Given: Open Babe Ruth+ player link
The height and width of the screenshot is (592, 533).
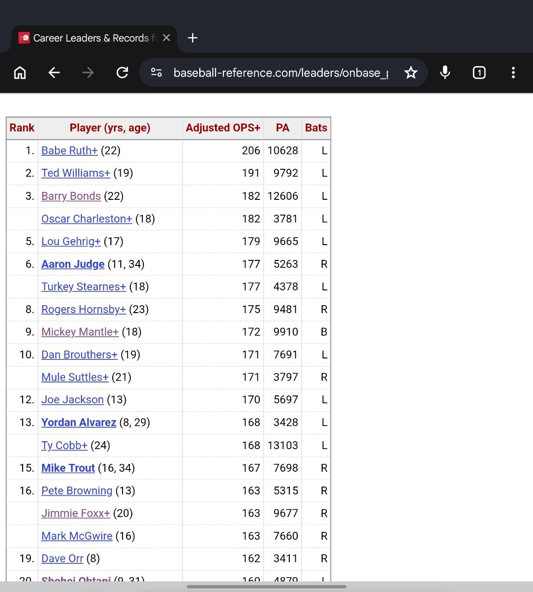Looking at the screenshot, I should point(69,151).
